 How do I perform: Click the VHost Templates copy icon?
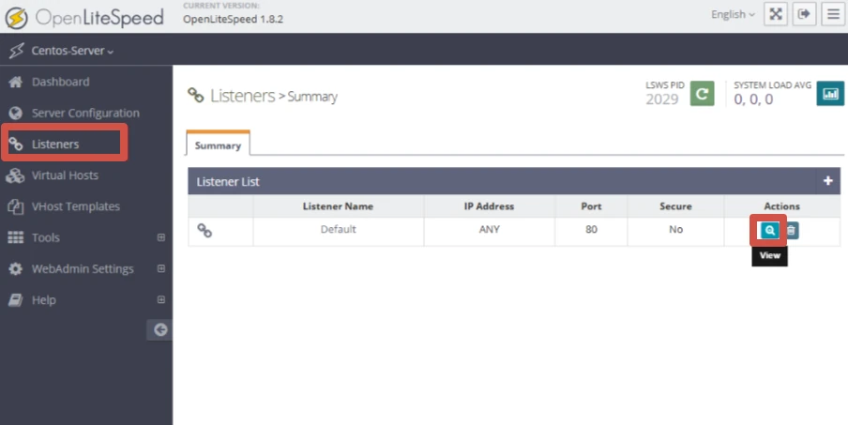[x=16, y=206]
